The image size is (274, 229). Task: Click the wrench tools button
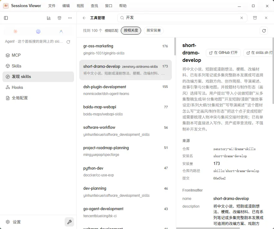69,222
